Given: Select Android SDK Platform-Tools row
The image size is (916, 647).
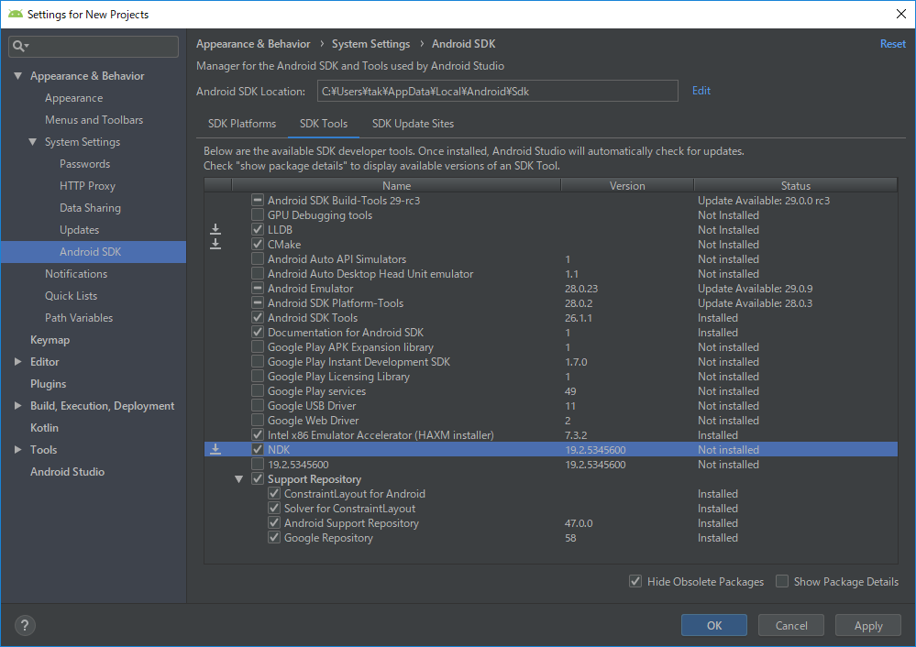Looking at the screenshot, I should coord(551,303).
